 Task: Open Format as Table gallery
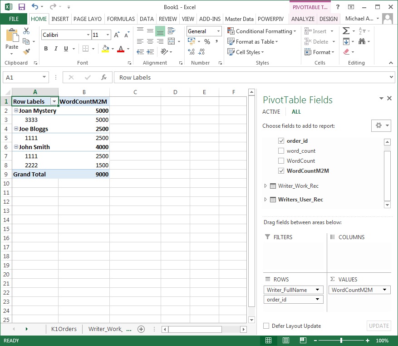pyautogui.click(x=253, y=41)
